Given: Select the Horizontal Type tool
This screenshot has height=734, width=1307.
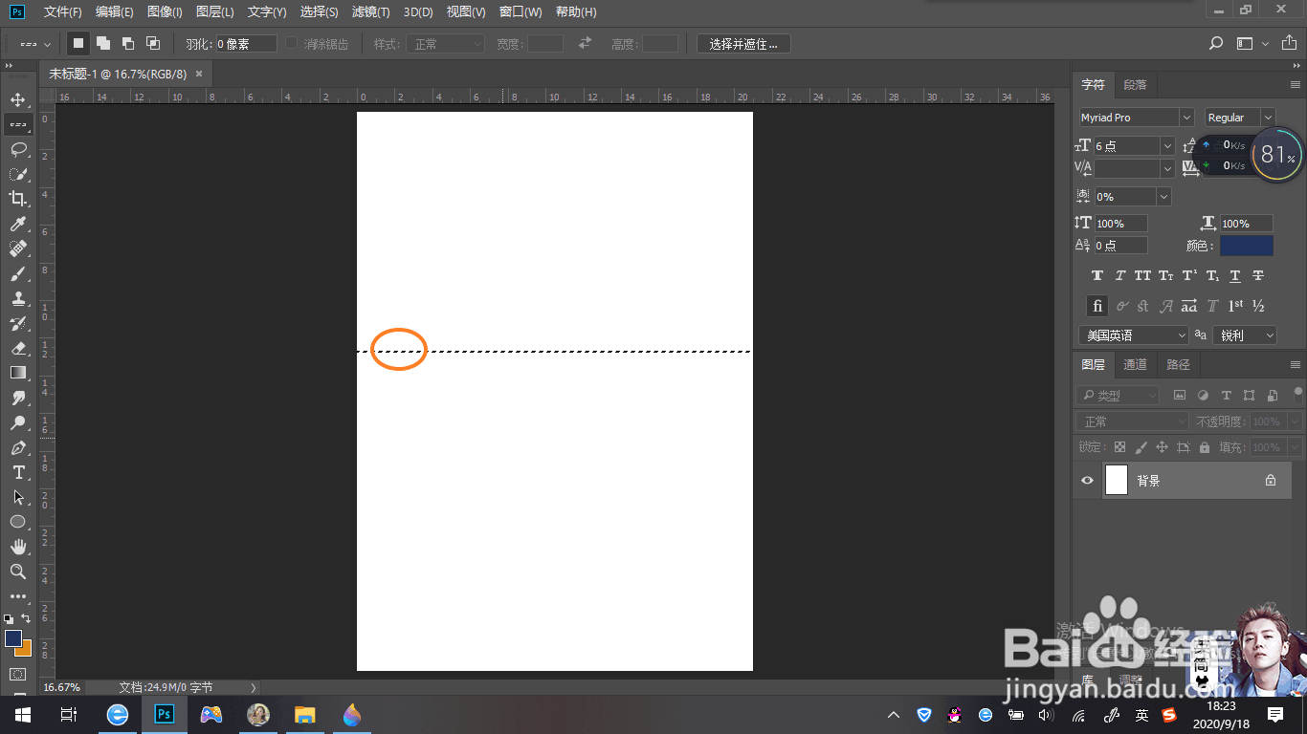Looking at the screenshot, I should click(x=17, y=472).
